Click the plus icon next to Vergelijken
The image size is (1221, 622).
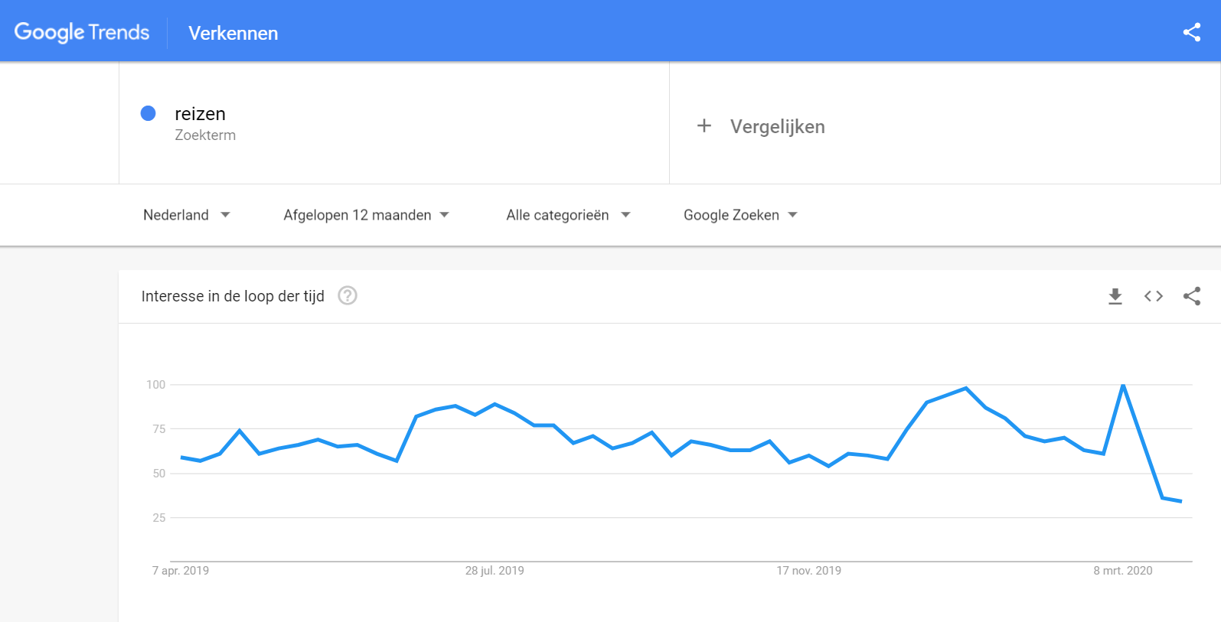[x=704, y=125]
